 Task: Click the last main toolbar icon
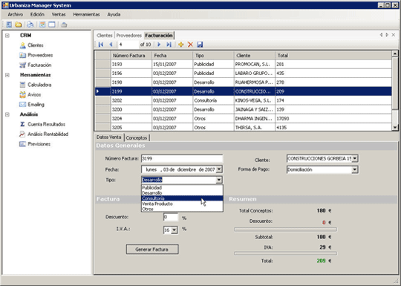coord(64,25)
